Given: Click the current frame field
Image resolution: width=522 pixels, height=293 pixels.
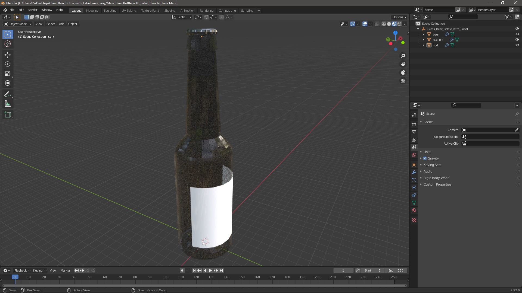Looking at the screenshot, I should click(343, 270).
